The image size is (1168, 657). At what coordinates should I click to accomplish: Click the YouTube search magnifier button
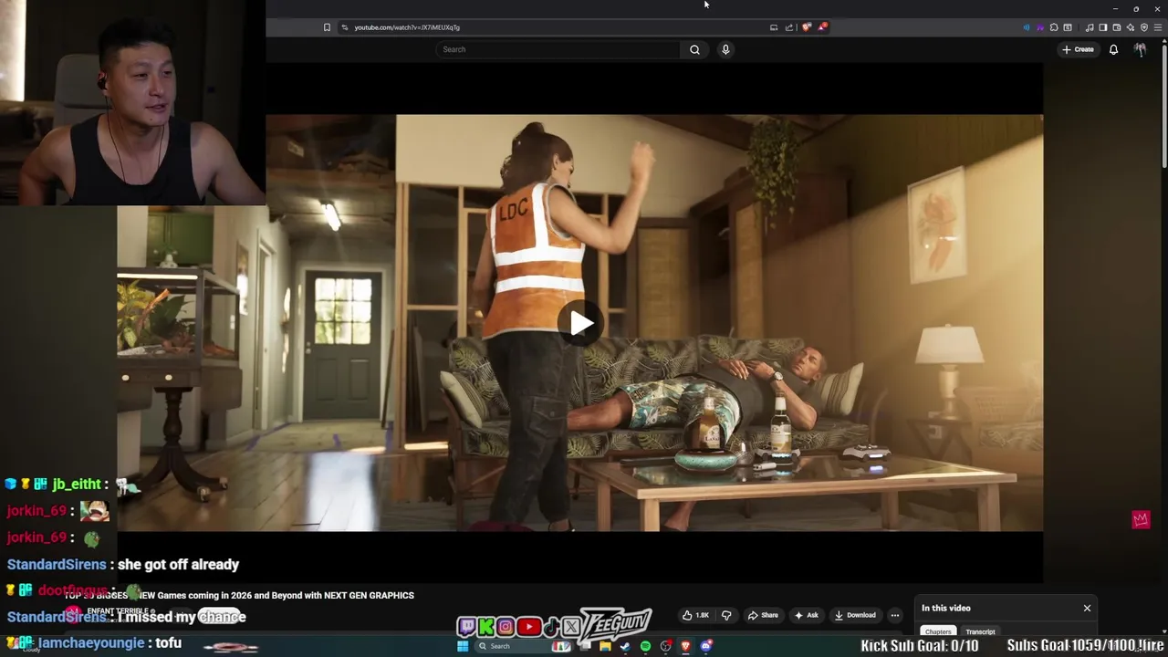[x=694, y=49]
